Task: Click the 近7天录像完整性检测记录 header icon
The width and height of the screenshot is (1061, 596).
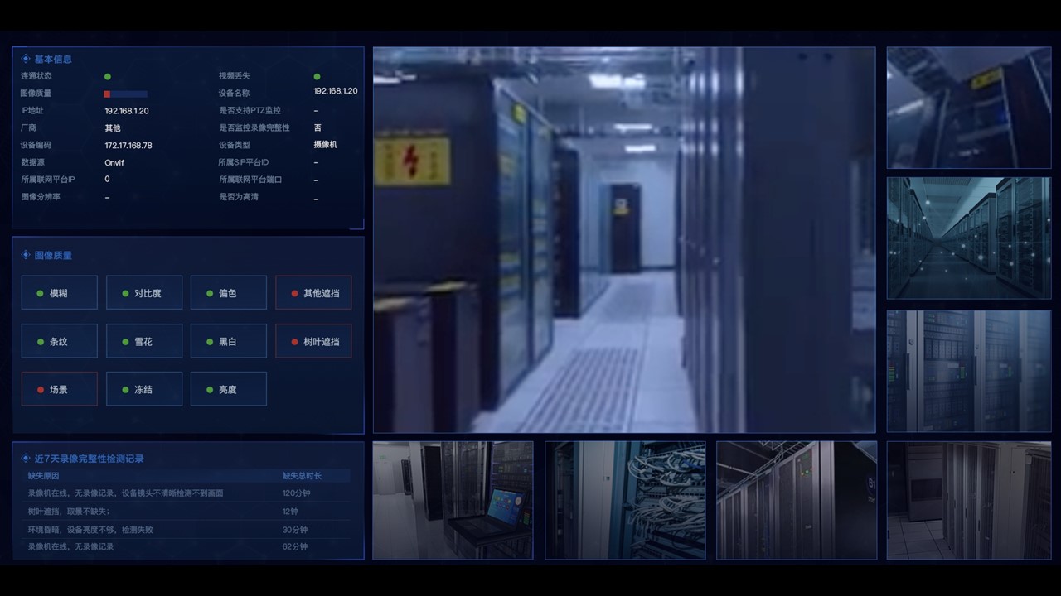Action: click(x=26, y=458)
